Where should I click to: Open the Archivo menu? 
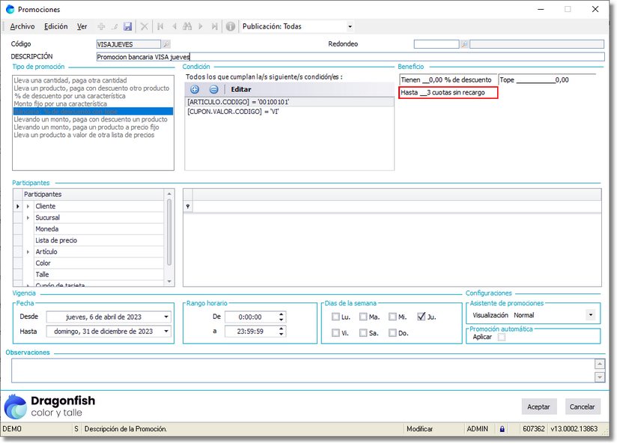[22, 26]
